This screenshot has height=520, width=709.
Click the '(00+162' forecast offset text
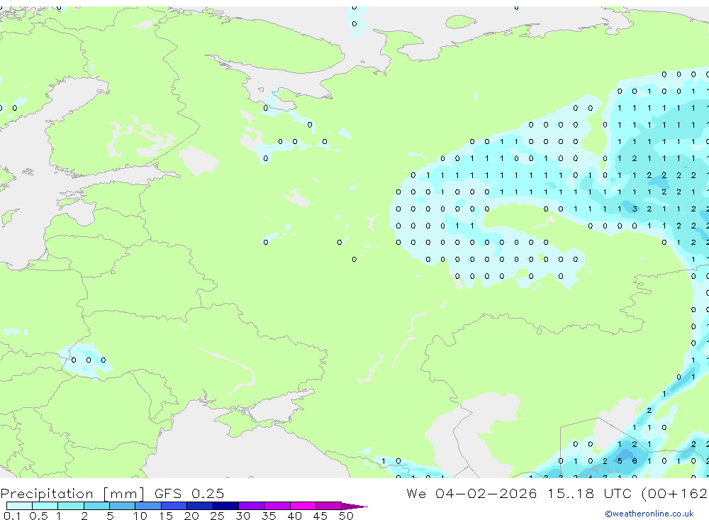[675, 493]
